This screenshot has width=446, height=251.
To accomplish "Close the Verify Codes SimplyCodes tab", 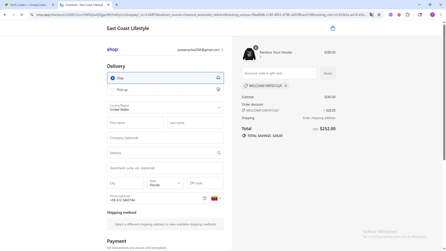I will pos(53,5).
